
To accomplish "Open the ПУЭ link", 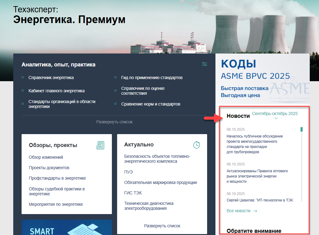I will 129,172.
